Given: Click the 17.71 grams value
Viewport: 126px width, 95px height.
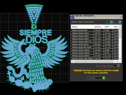Looking at the screenshot, I should [97, 36].
